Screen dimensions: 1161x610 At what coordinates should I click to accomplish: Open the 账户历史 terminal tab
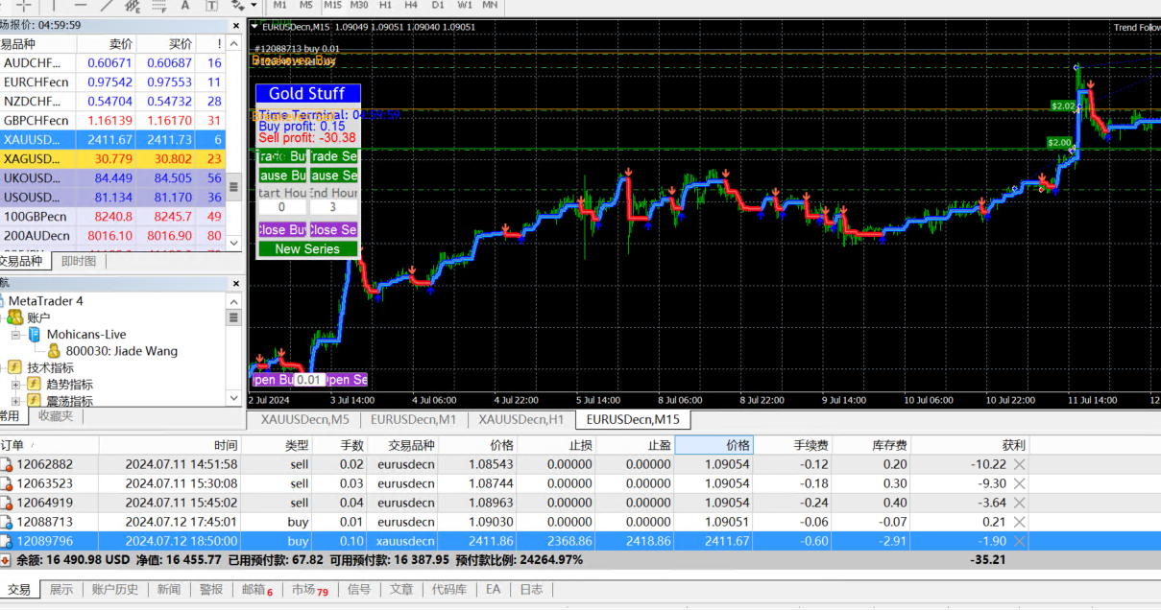[114, 590]
